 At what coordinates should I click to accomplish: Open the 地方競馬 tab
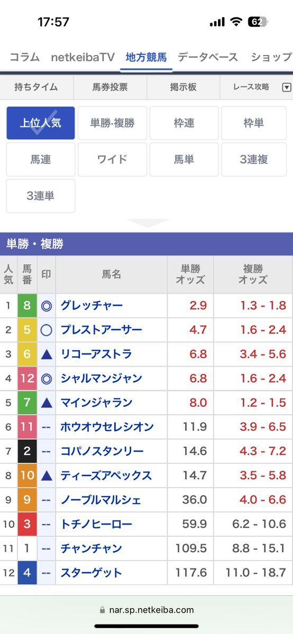(x=146, y=58)
